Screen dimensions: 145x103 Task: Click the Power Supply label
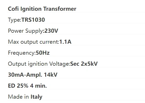point(26,31)
